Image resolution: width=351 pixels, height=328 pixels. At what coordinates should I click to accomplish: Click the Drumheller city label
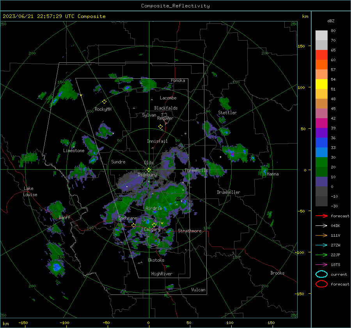point(229,192)
